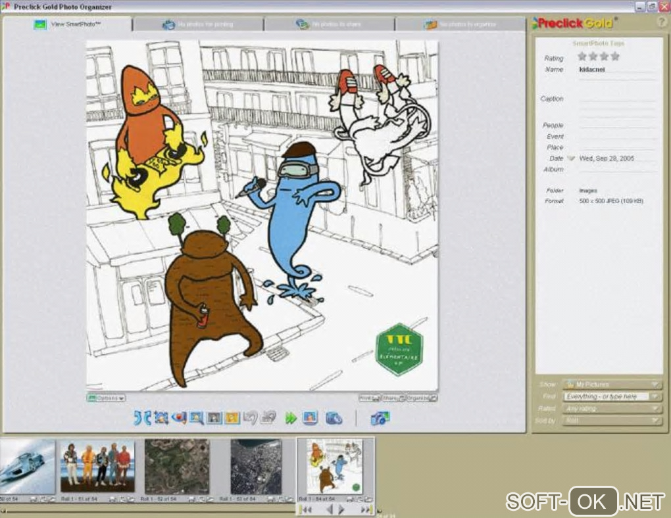671x518 pixels.
Task: Expand the Find dropdown arrow
Action: point(655,396)
